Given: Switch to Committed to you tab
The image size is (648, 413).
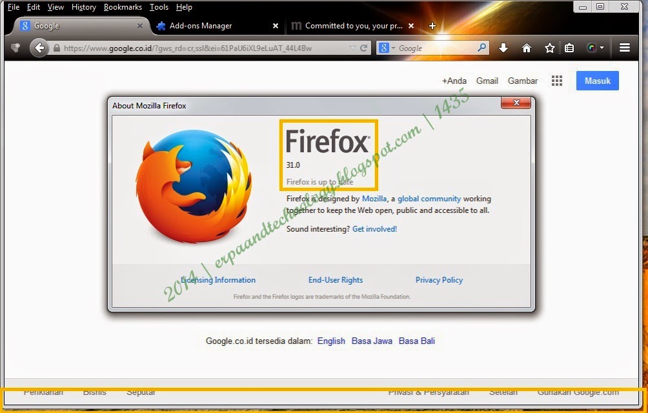Looking at the screenshot, I should (352, 26).
